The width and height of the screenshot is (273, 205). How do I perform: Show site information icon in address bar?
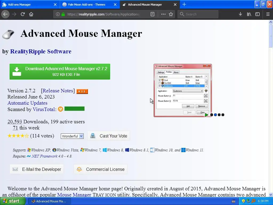58,14
